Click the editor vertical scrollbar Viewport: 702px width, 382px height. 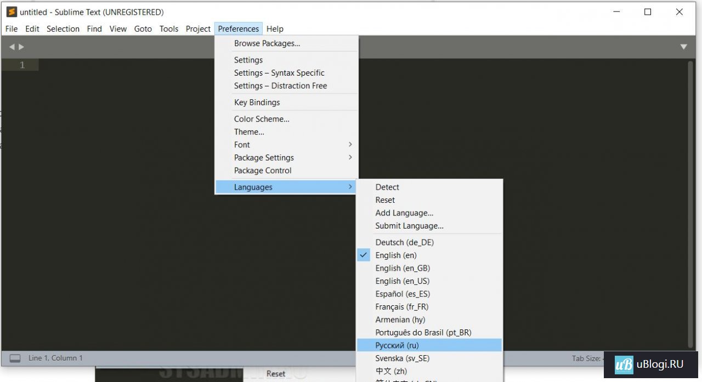pyautogui.click(x=690, y=203)
